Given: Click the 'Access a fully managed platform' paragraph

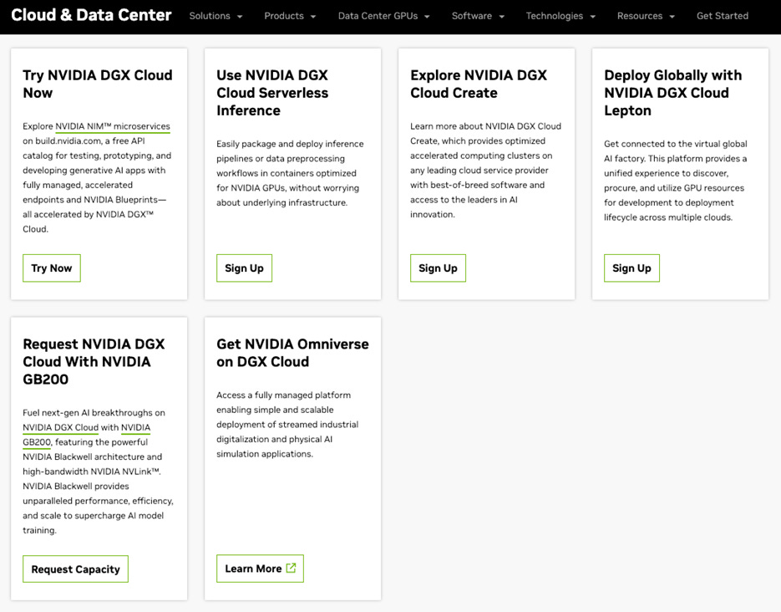Looking at the screenshot, I should coord(287,424).
